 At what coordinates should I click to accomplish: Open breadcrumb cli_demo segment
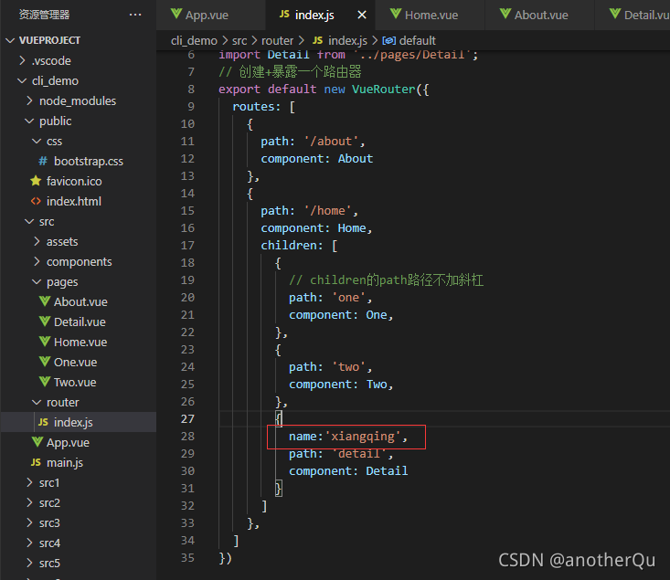[x=194, y=40]
